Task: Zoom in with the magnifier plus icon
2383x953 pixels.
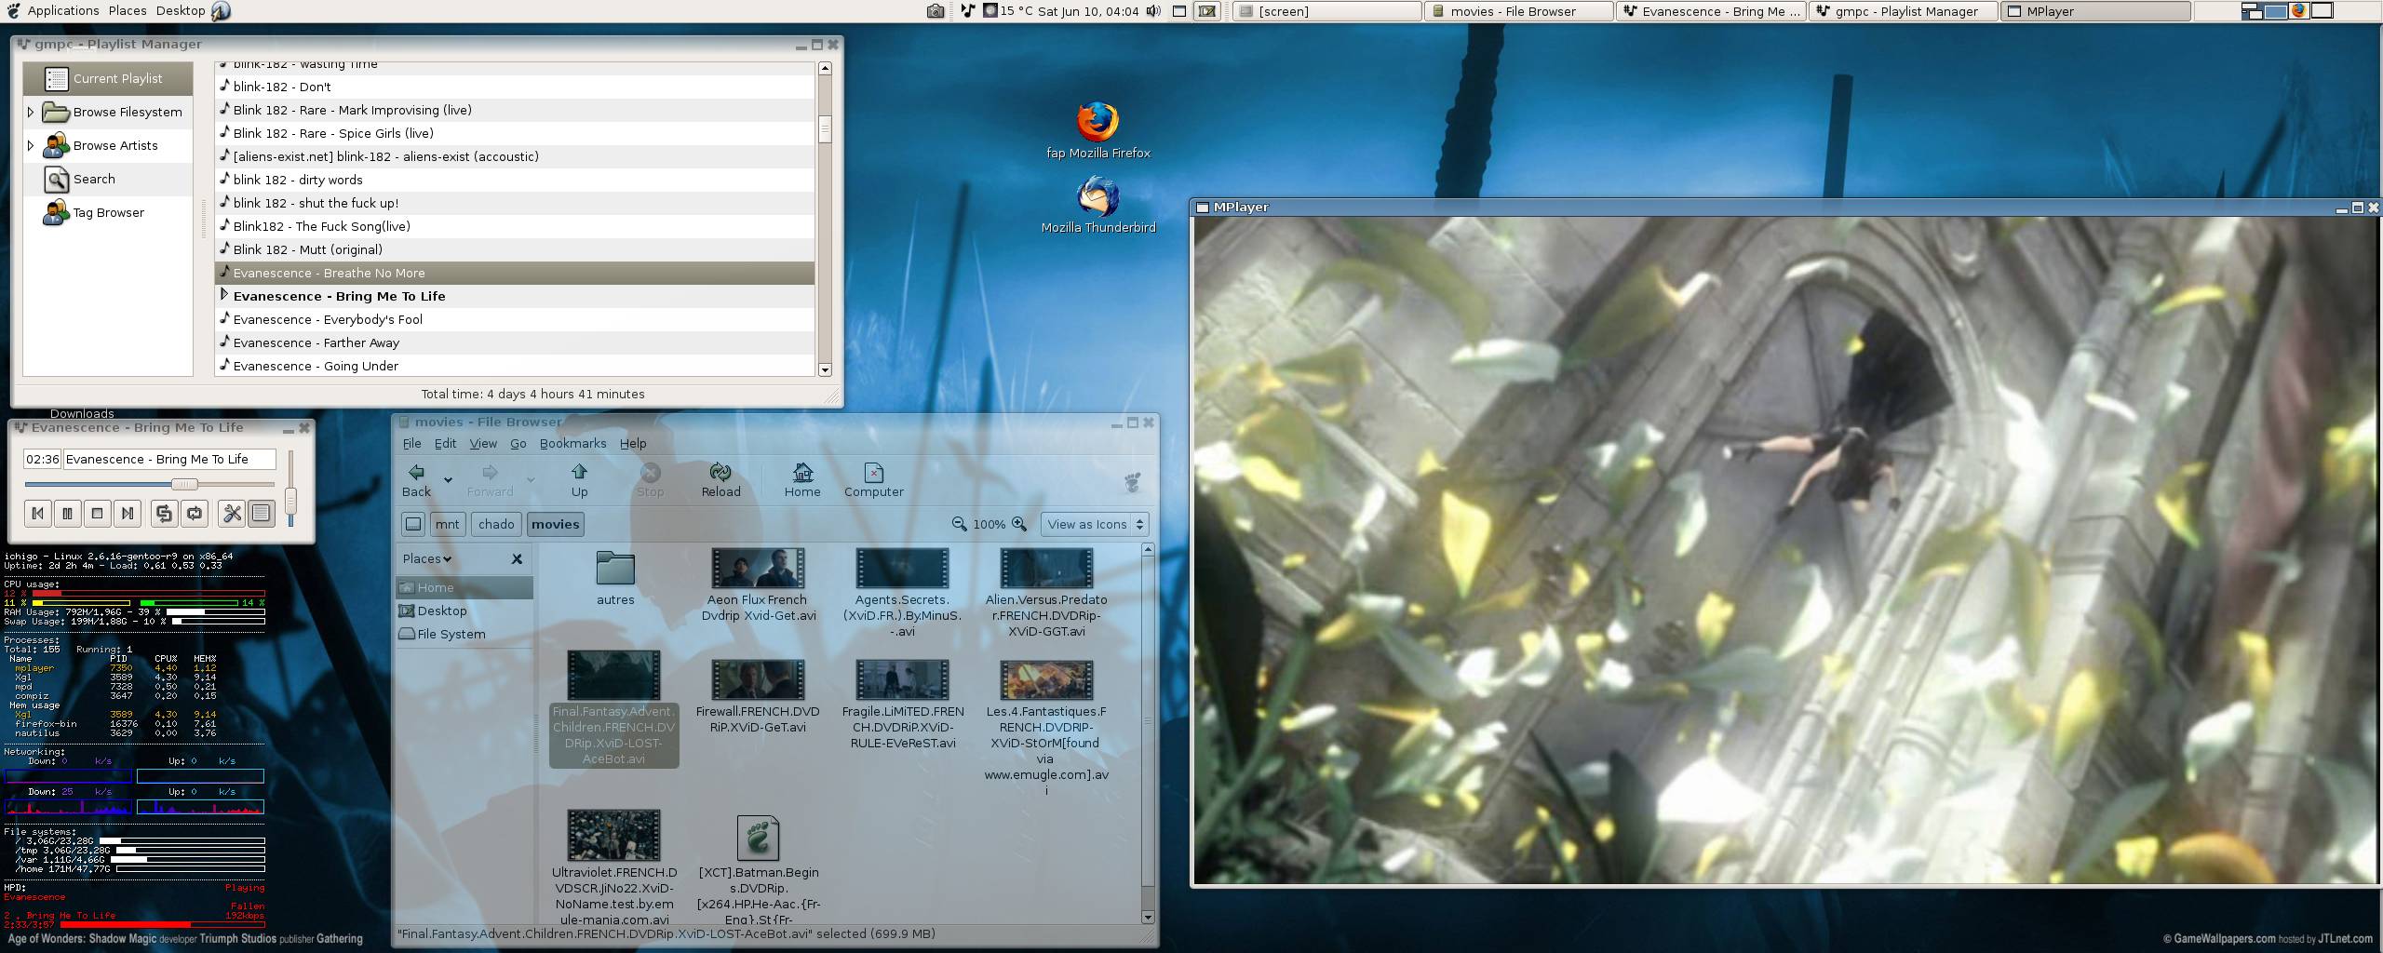Action: pyautogui.click(x=1019, y=524)
